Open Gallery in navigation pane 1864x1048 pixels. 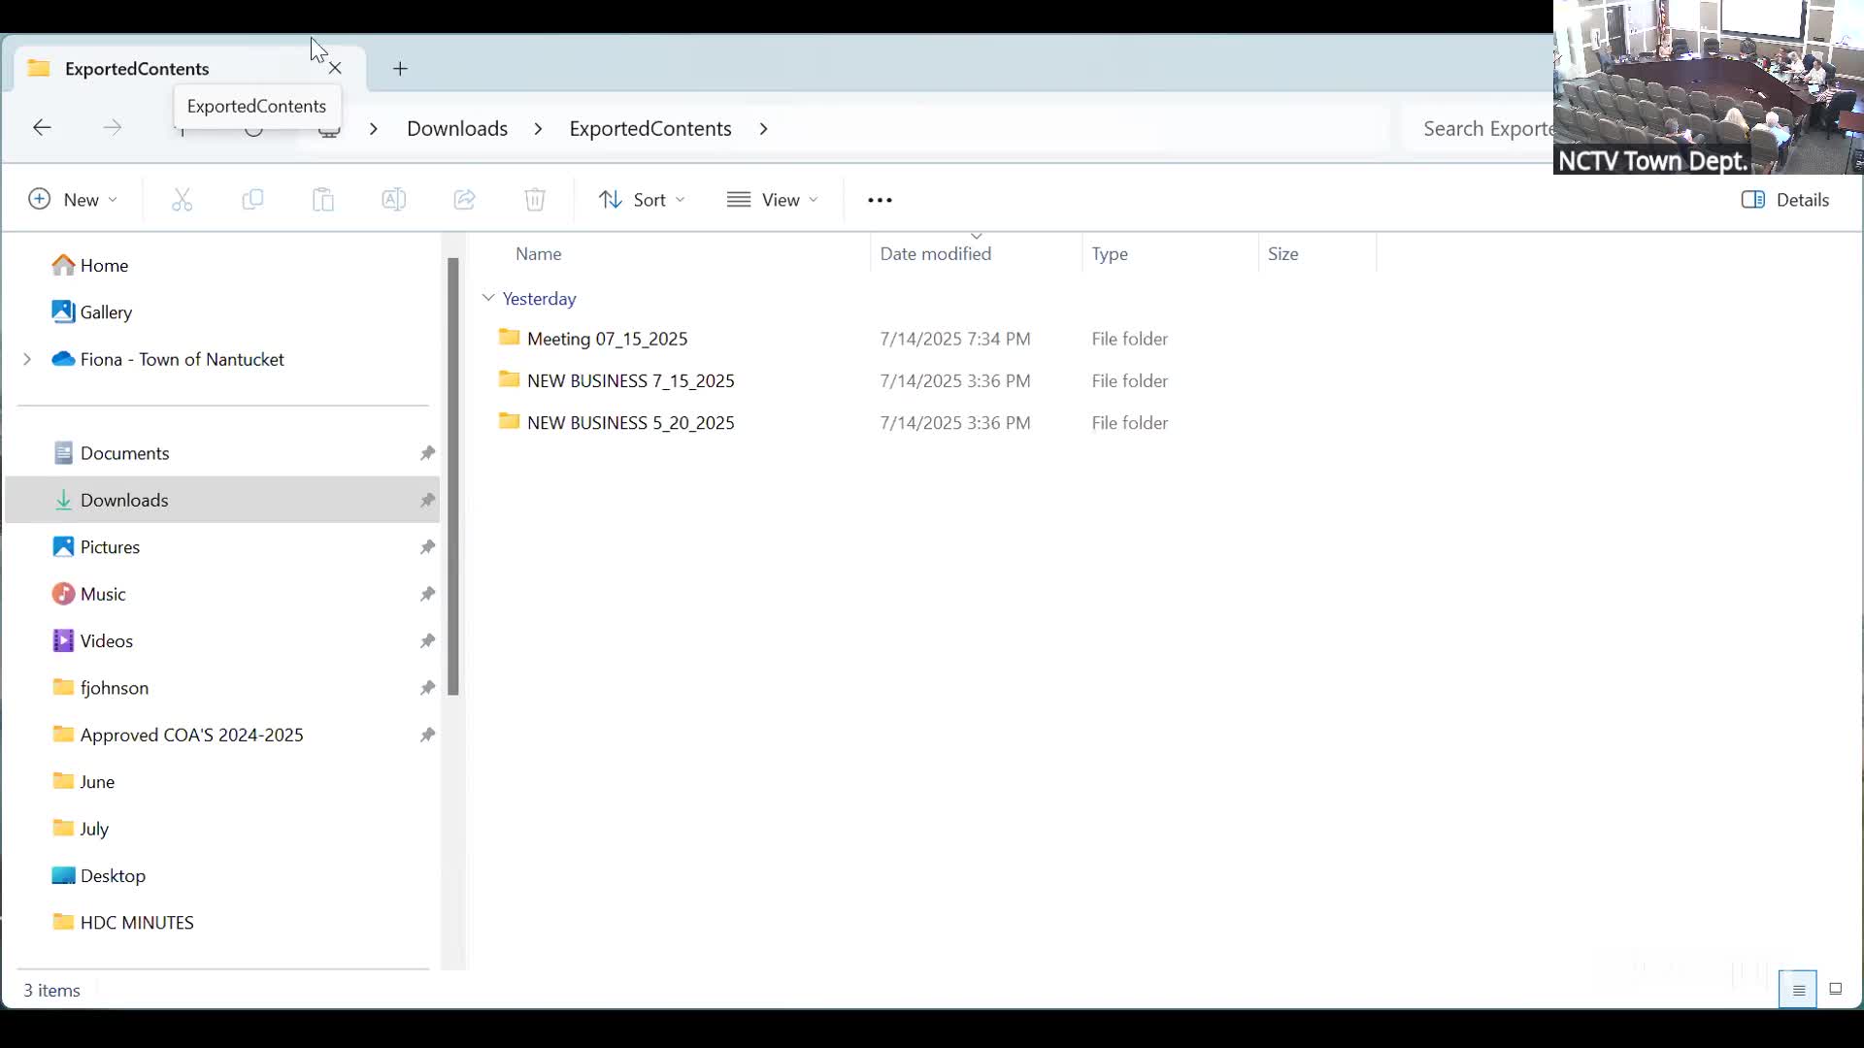pyautogui.click(x=92, y=311)
